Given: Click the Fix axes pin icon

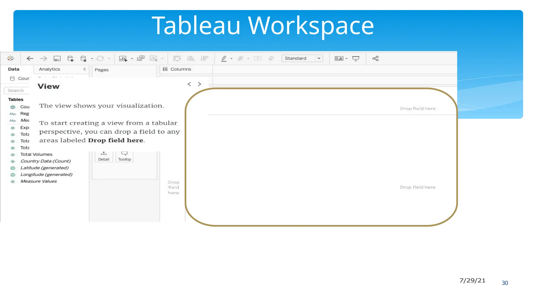Looking at the screenshot, I should (271, 58).
